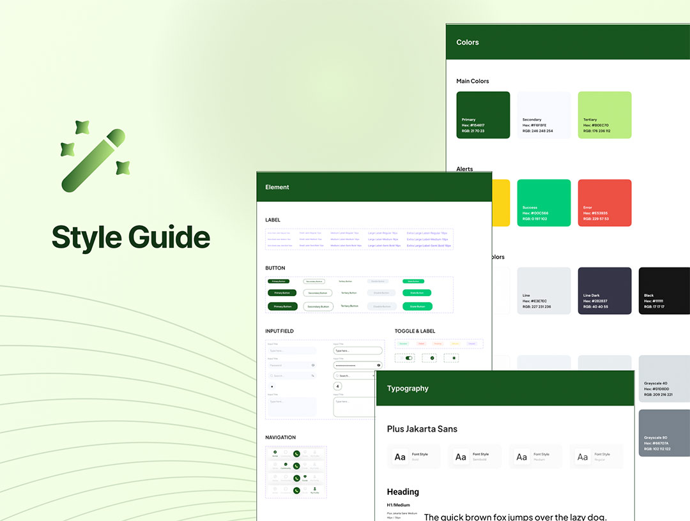
Task: Click the first outlined Type here input field
Action: click(358, 351)
